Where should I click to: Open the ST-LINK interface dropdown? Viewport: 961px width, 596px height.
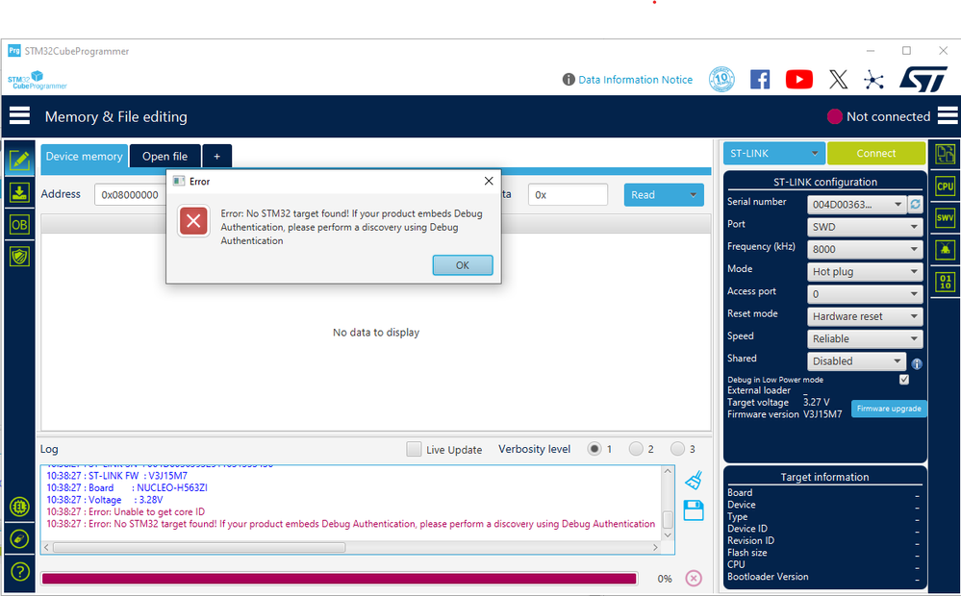coord(773,153)
